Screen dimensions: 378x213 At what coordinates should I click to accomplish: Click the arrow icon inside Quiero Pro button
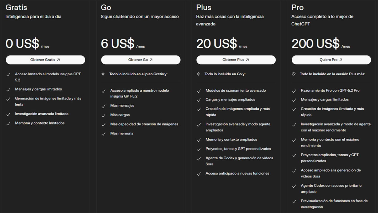click(340, 60)
